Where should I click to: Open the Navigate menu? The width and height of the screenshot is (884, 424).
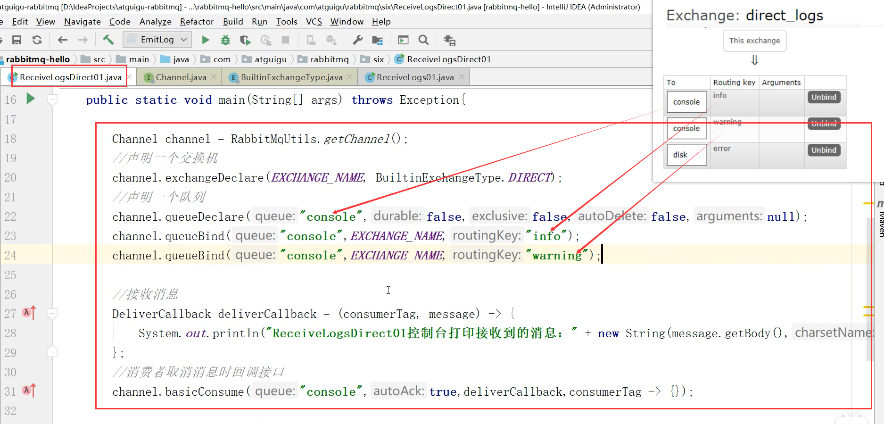[x=83, y=22]
